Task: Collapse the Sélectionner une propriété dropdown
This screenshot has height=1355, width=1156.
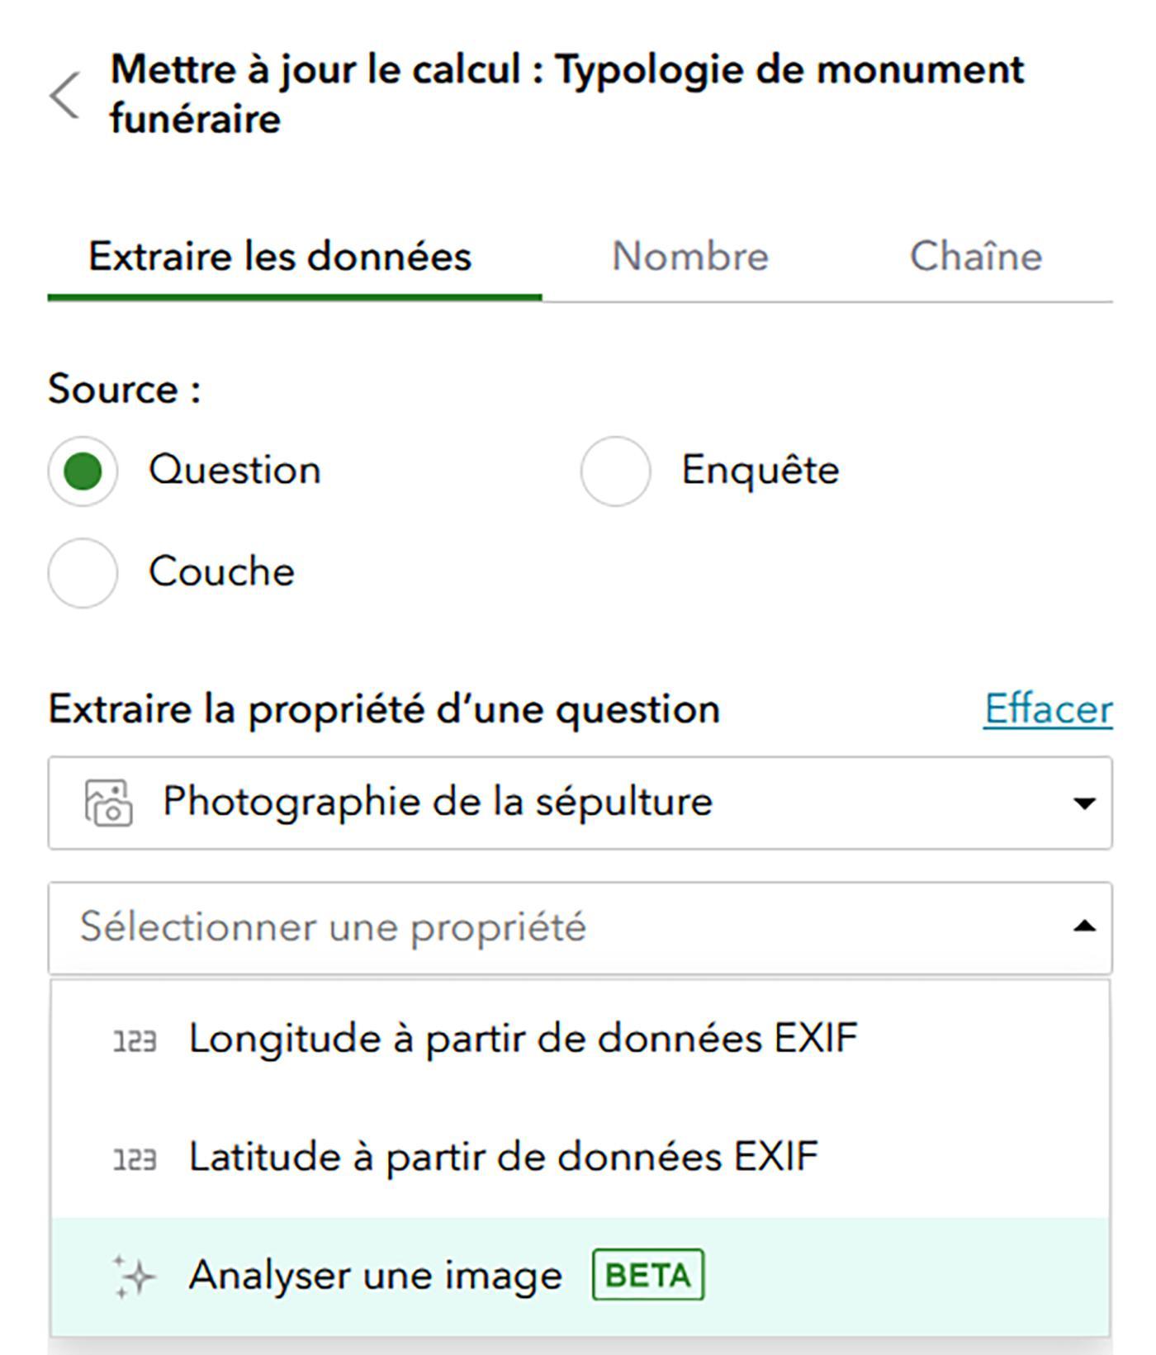Action: coord(580,928)
